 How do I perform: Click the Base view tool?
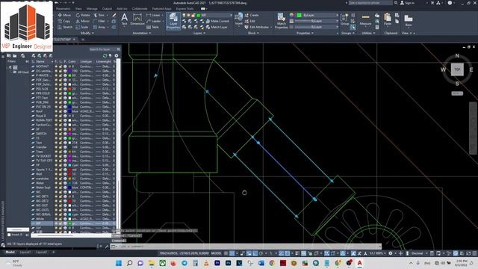[409, 20]
